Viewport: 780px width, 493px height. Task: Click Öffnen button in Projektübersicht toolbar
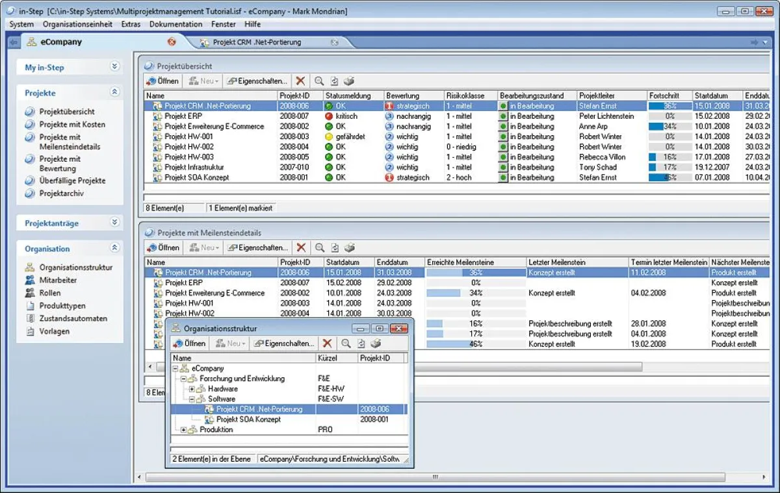[x=163, y=81]
